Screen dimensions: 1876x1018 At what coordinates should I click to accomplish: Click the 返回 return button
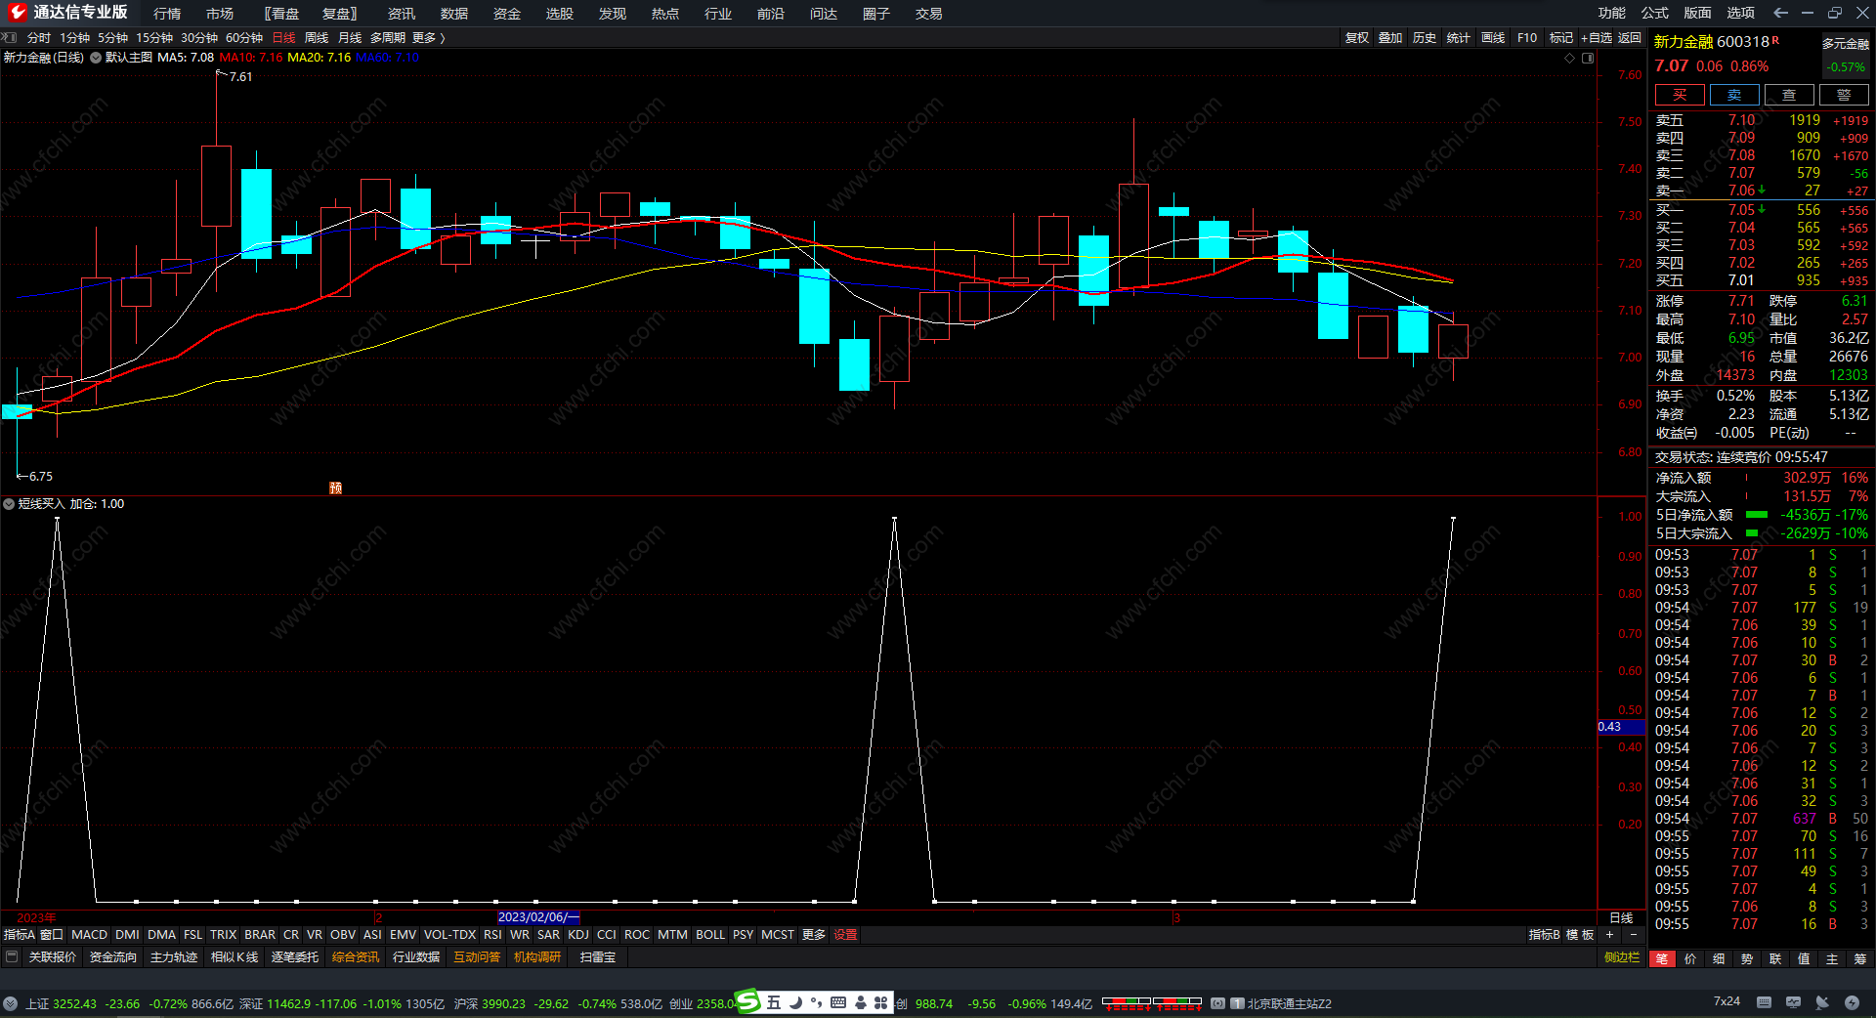click(1630, 38)
